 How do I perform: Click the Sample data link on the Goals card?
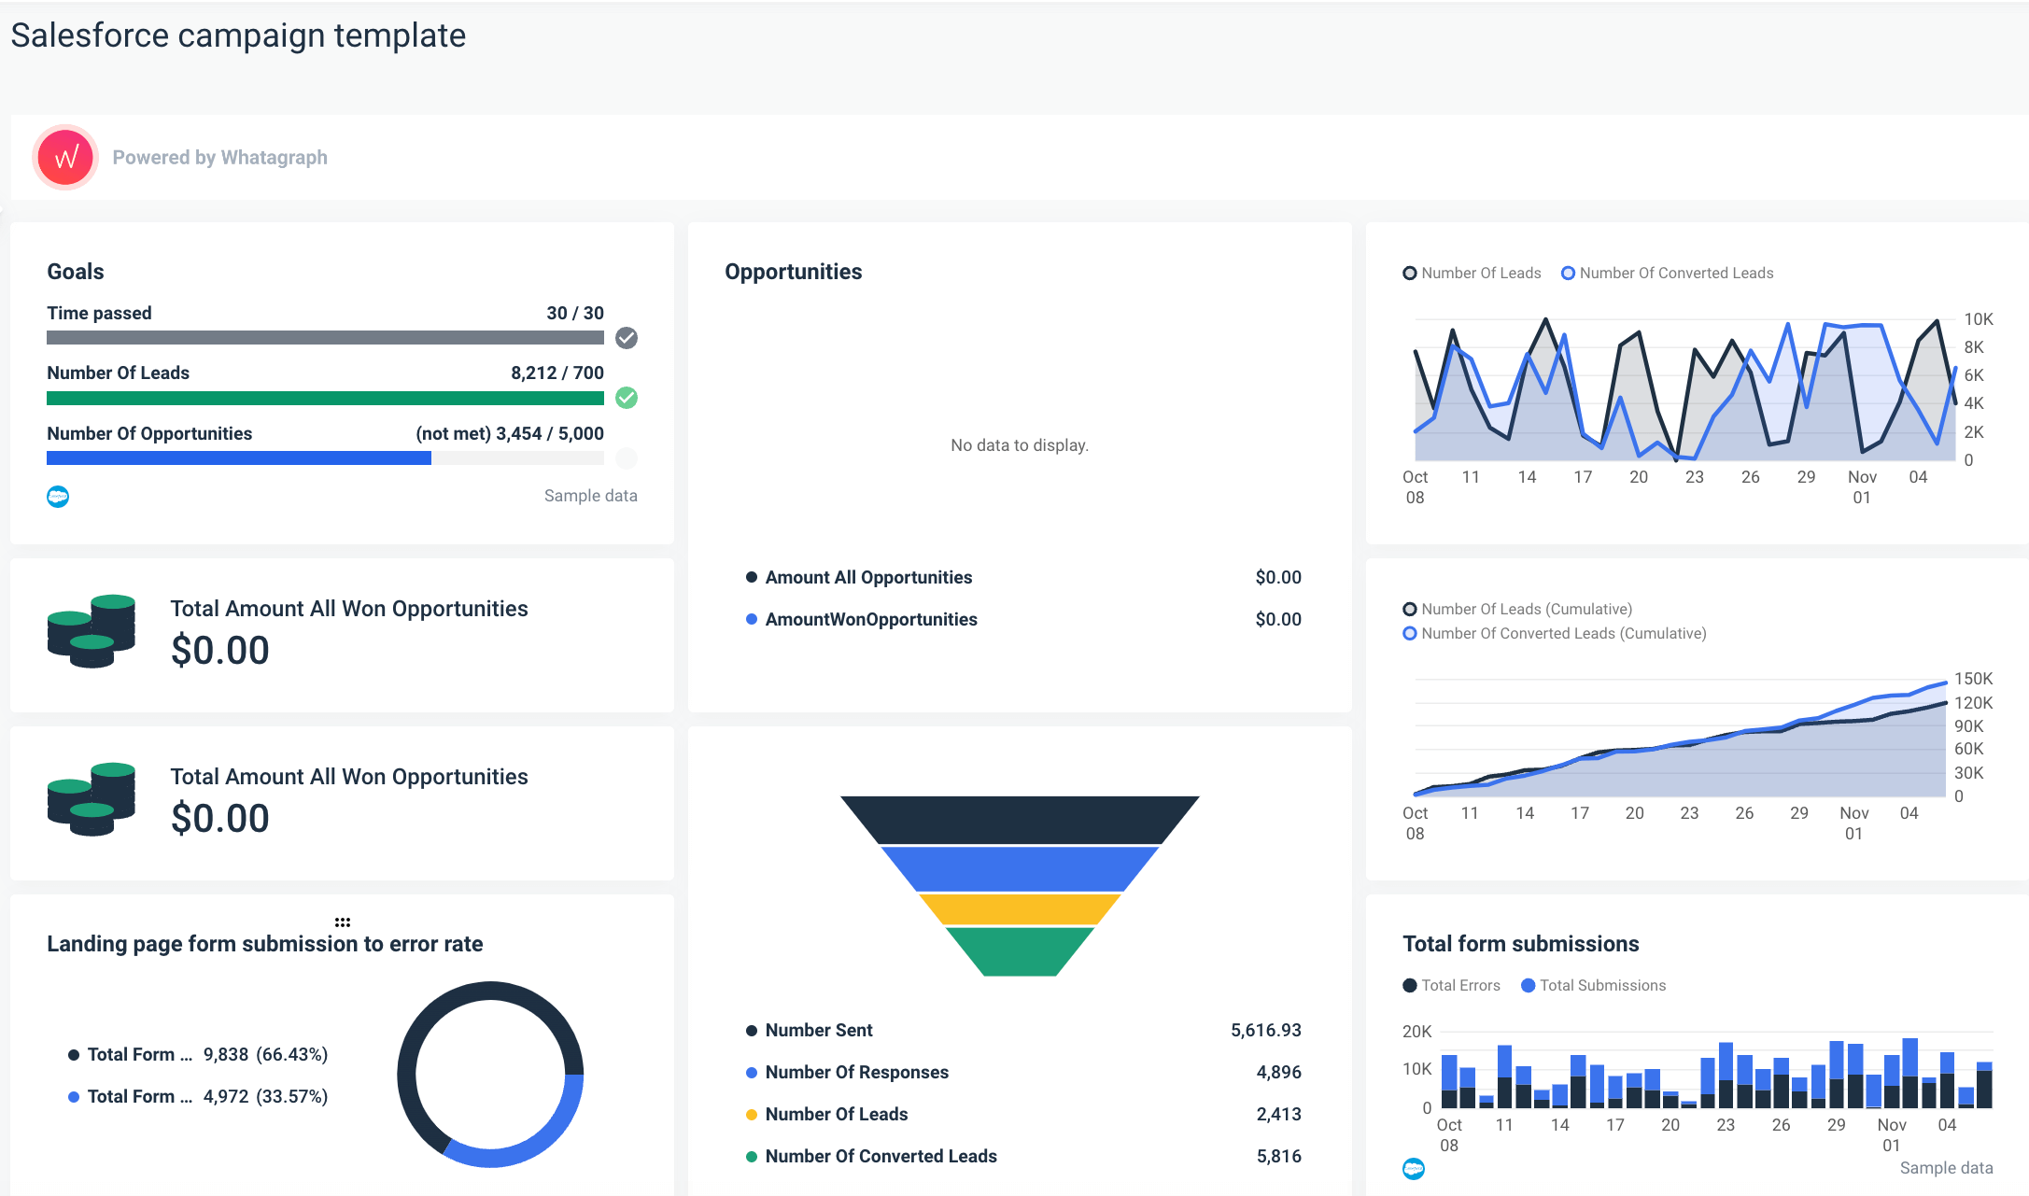point(590,496)
